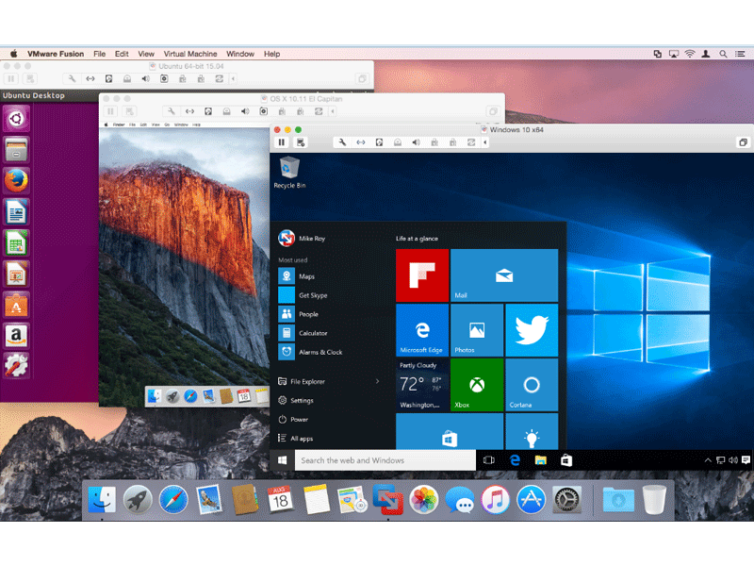Image resolution: width=754 pixels, height=566 pixels.
Task: Open Amazon in Ubuntu launcher
Action: [x=16, y=336]
